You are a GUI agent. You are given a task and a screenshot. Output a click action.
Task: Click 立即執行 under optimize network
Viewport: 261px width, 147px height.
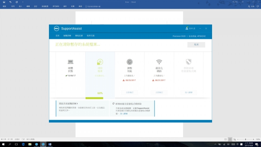click(159, 93)
